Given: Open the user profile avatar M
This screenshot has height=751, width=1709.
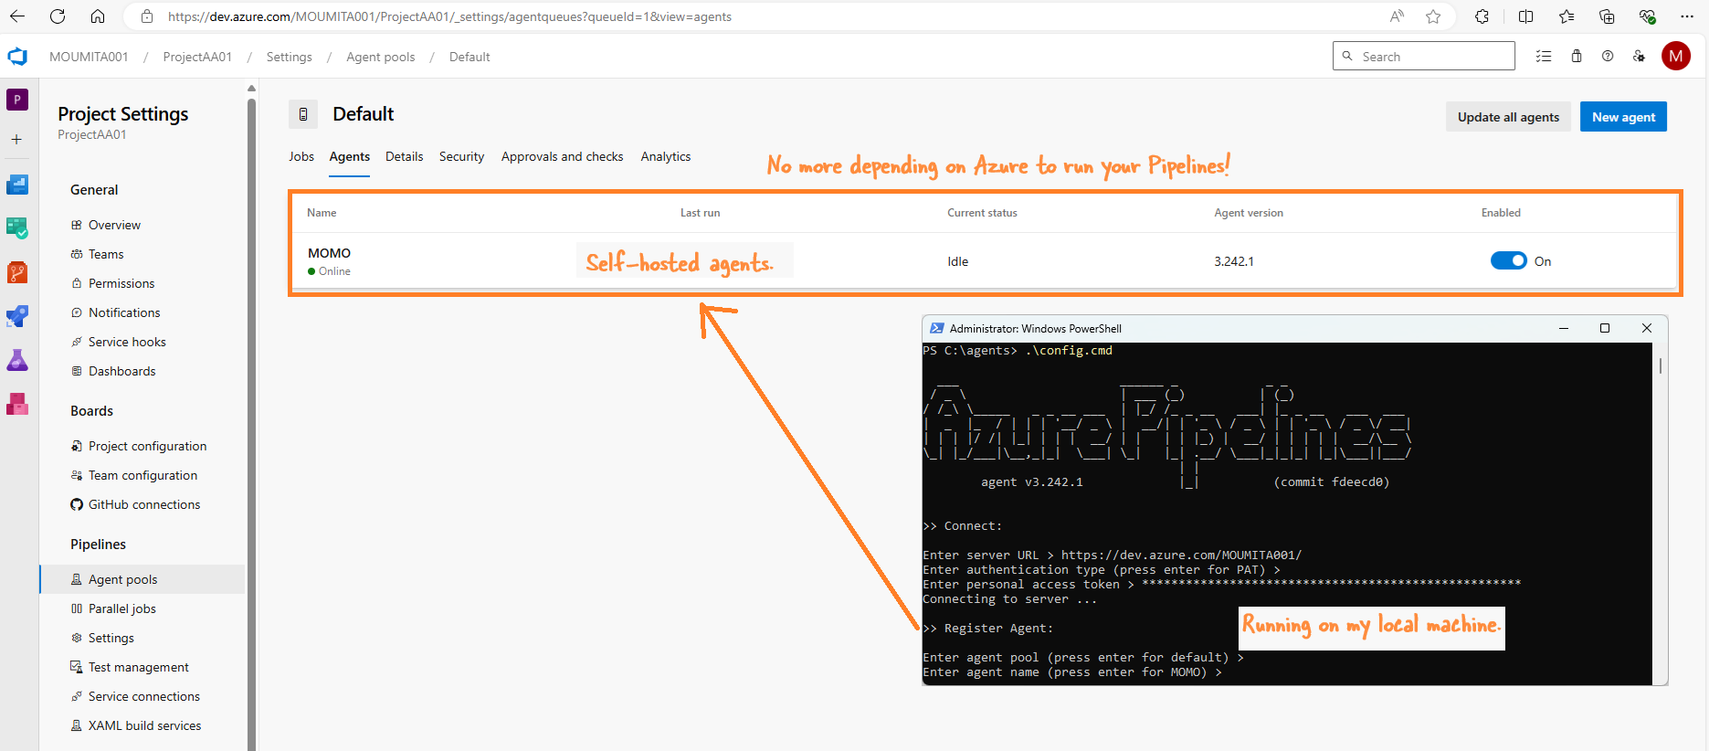Looking at the screenshot, I should [x=1676, y=57].
